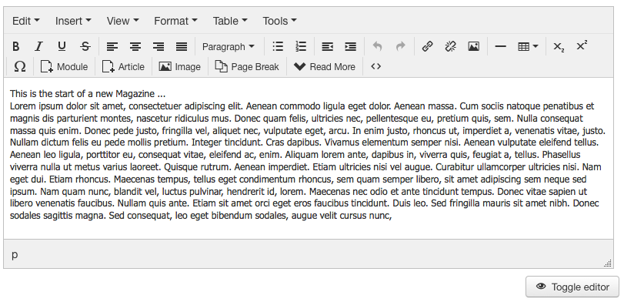This screenshot has width=624, height=302.
Task: Underline the selected text
Action: point(62,47)
